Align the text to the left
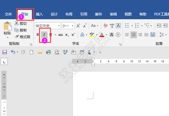This screenshot has width=169, height=116. 127,35
